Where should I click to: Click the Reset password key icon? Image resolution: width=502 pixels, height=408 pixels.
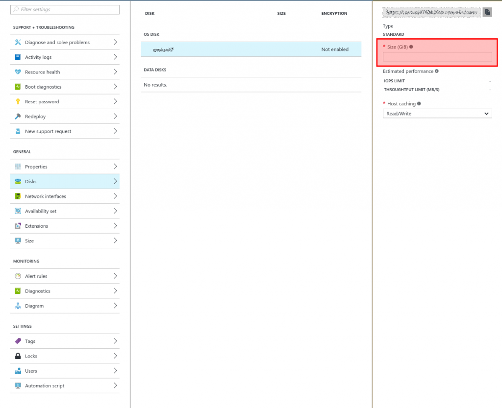pos(18,102)
